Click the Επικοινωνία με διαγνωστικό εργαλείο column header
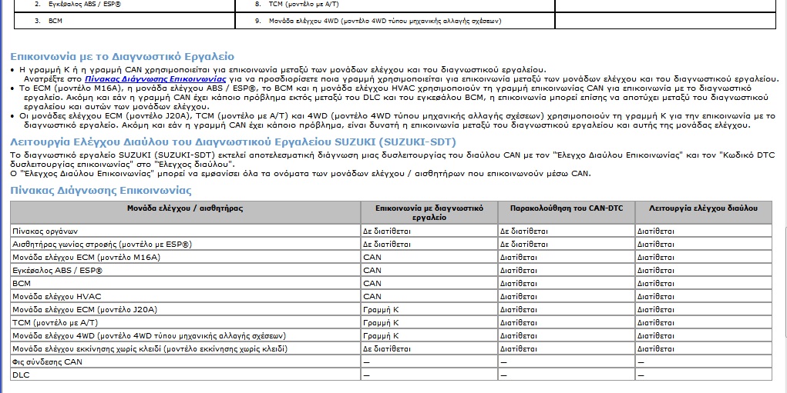This screenshot has height=393, width=787. (429, 212)
